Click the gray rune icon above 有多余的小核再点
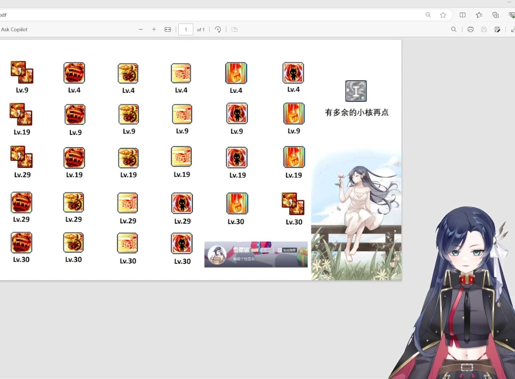This screenshot has height=379, width=515. (x=356, y=91)
